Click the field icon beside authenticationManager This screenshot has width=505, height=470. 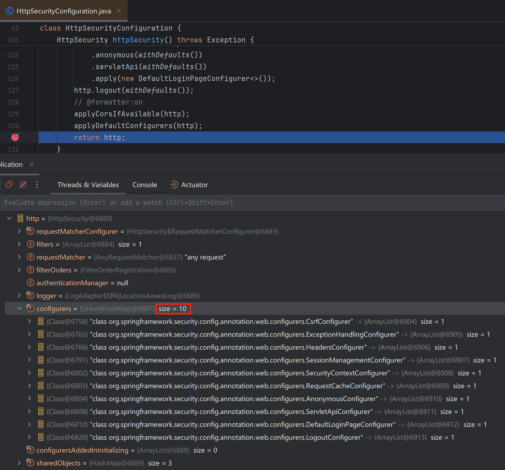pyautogui.click(x=31, y=283)
